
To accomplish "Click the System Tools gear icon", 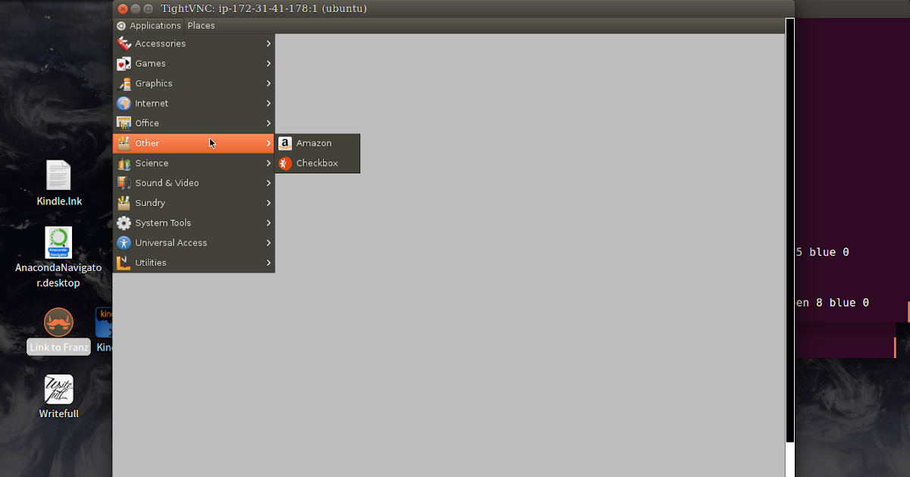I will pyautogui.click(x=124, y=223).
